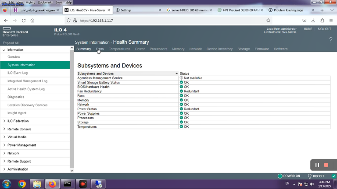Image resolution: width=337 pixels, height=189 pixels.
Task: Open iLO Event Log
Action: click(x=18, y=73)
